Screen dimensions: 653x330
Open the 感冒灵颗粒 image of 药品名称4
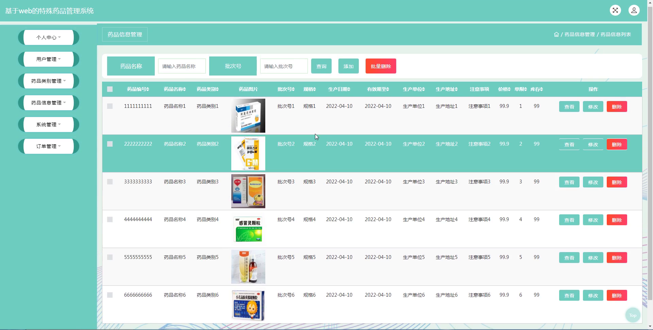click(x=248, y=229)
